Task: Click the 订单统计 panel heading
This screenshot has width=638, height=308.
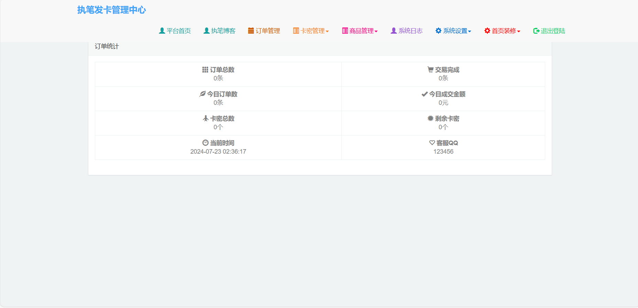Action: (x=107, y=46)
